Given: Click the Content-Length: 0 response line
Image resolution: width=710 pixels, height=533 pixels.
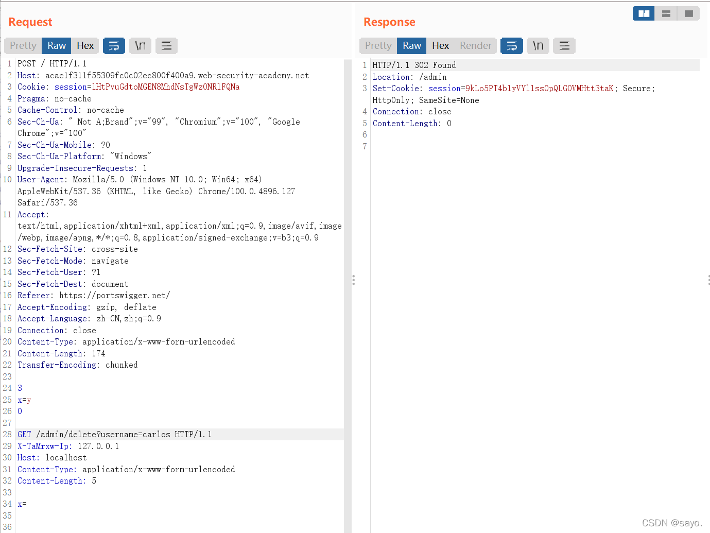Looking at the screenshot, I should pos(412,124).
